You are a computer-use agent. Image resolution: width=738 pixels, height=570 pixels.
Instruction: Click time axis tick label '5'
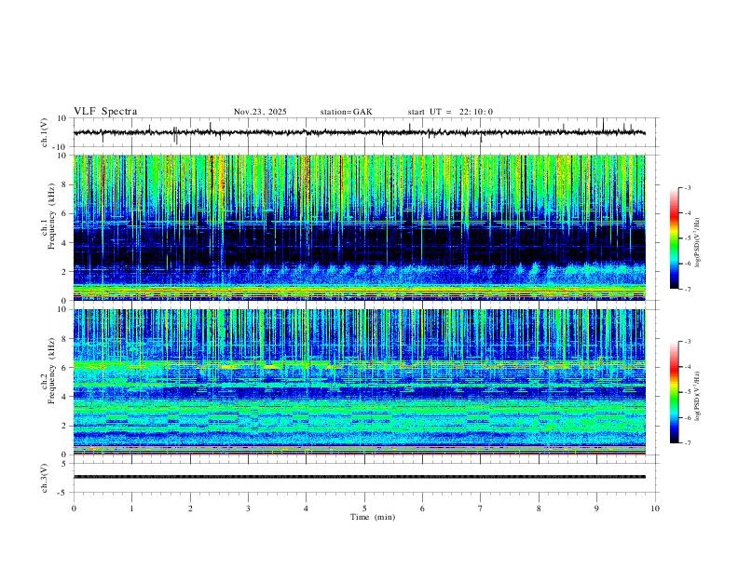pyautogui.click(x=364, y=509)
